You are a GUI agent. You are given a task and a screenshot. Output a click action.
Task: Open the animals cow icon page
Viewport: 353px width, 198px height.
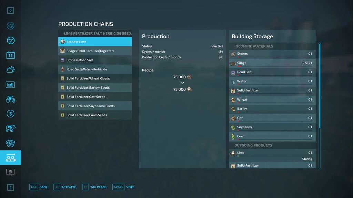[10, 129]
